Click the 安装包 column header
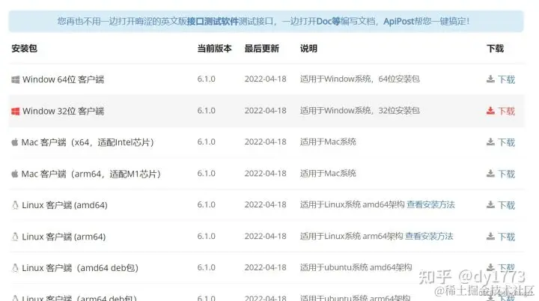539x301 pixels. [x=24, y=49]
